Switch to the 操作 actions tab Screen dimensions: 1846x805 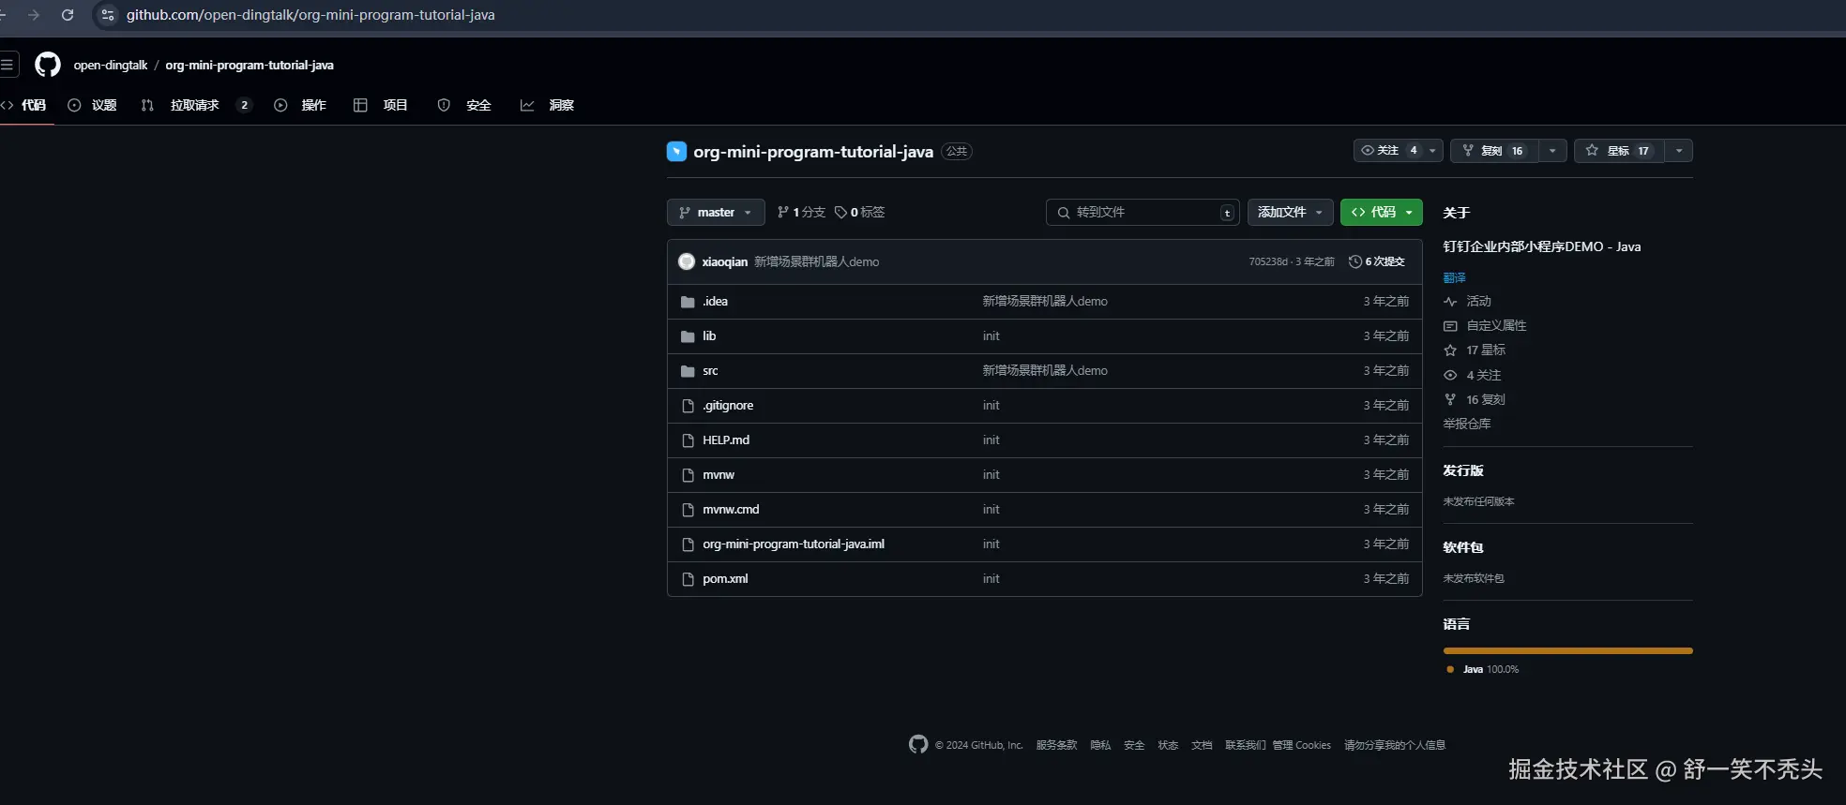(x=300, y=105)
